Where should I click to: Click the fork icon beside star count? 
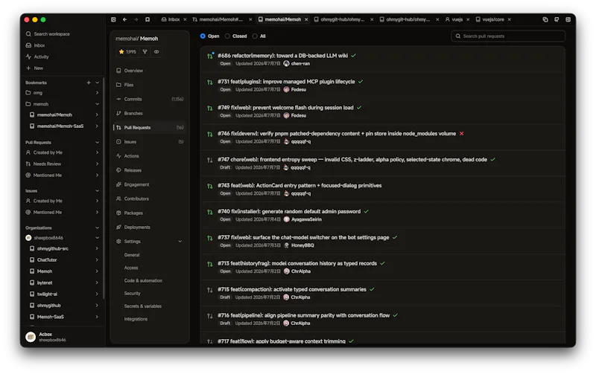[145, 51]
